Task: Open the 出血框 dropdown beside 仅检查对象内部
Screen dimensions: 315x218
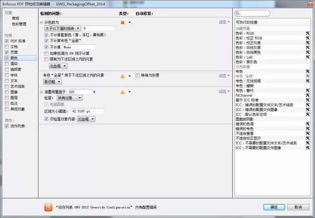Action: coord(86,119)
